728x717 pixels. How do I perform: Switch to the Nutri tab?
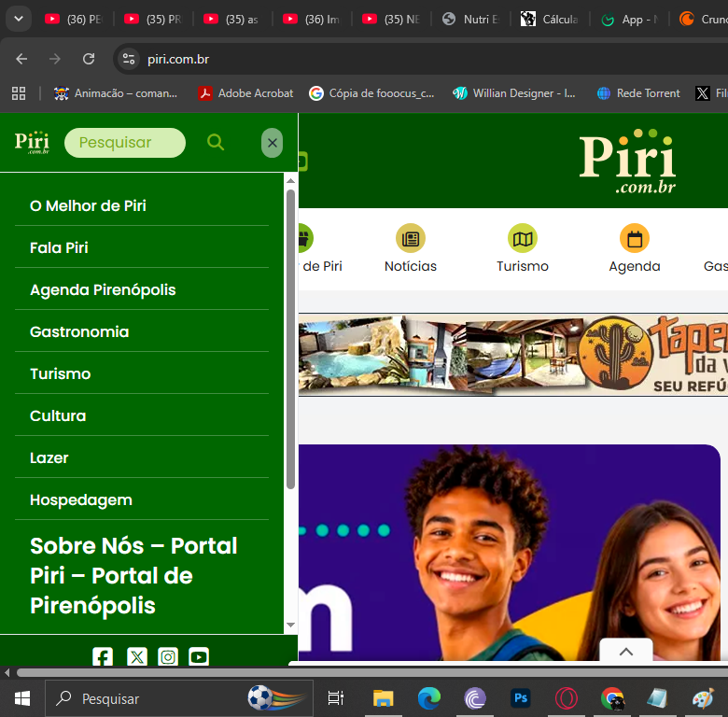click(x=471, y=19)
